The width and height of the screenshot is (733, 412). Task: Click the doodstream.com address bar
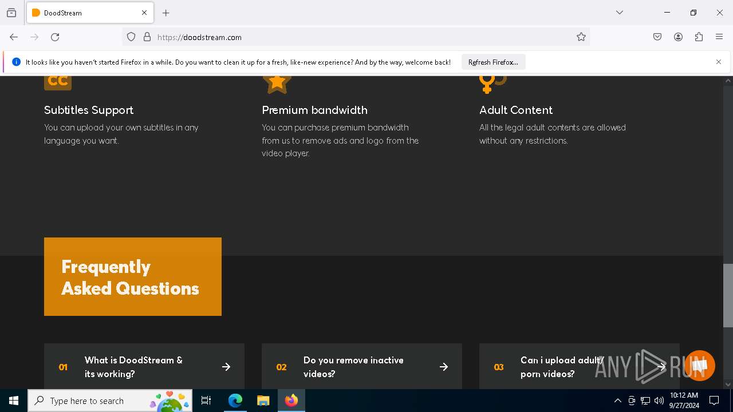click(355, 37)
